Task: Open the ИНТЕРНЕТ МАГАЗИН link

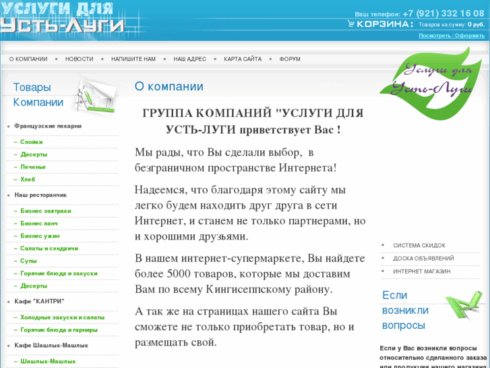Action: 421,271
